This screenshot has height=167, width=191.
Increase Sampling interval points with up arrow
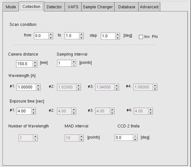pos(74,62)
